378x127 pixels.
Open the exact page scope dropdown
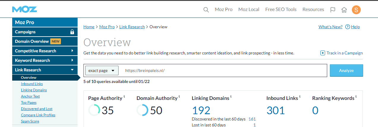pyautogui.click(x=102, y=70)
